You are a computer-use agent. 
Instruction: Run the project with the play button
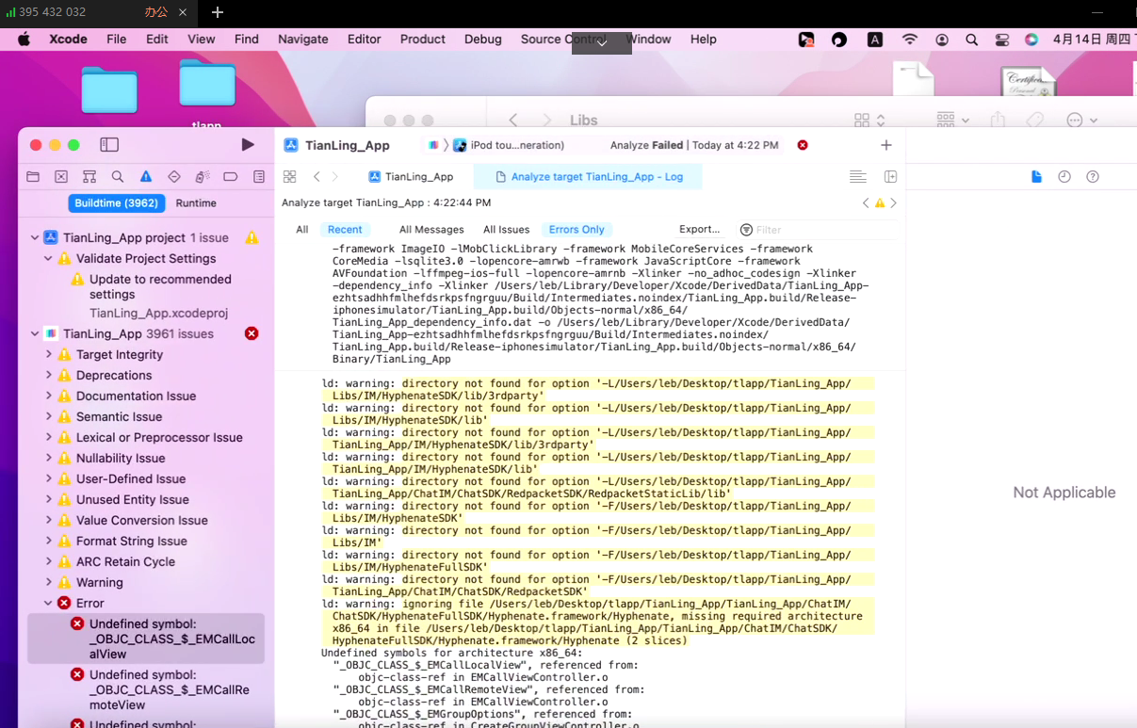[x=248, y=145]
